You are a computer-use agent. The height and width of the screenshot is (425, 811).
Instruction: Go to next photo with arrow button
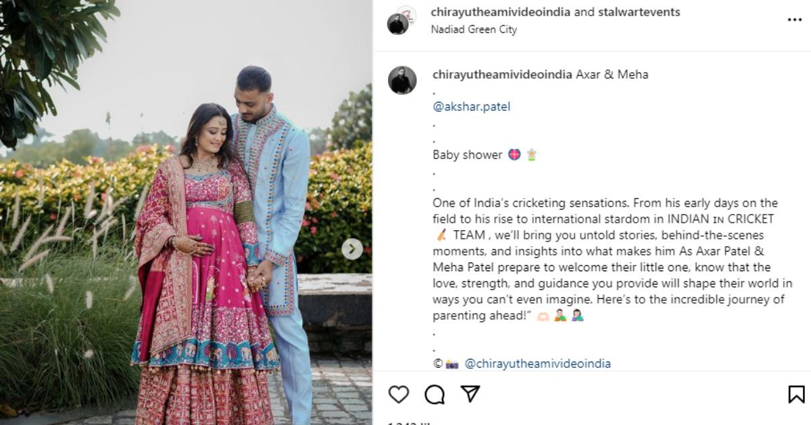pyautogui.click(x=351, y=249)
